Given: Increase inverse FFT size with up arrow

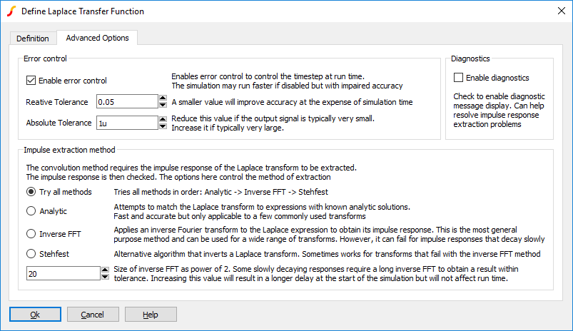Looking at the screenshot, I should (x=105, y=270).
